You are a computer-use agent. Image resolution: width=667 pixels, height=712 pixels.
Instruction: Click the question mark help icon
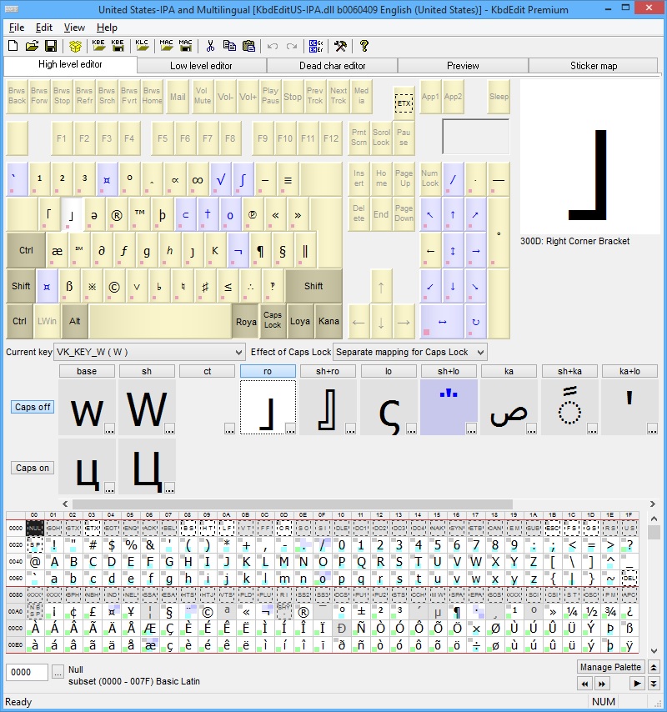pyautogui.click(x=364, y=46)
